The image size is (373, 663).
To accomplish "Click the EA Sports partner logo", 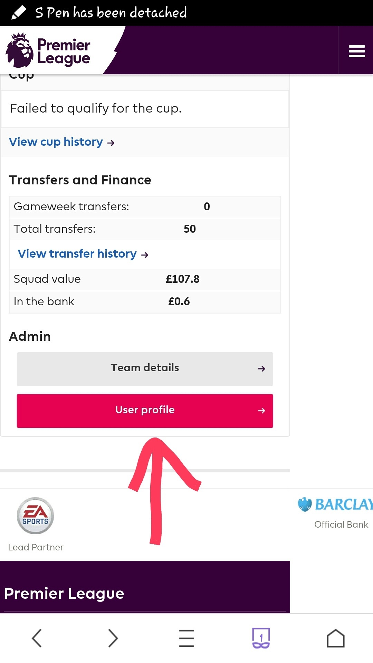I will pos(35,516).
